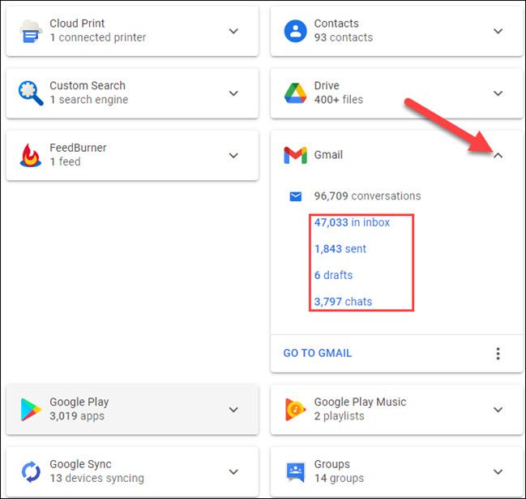Click the 3,019 apps text
The height and width of the screenshot is (499, 526).
[x=77, y=415]
